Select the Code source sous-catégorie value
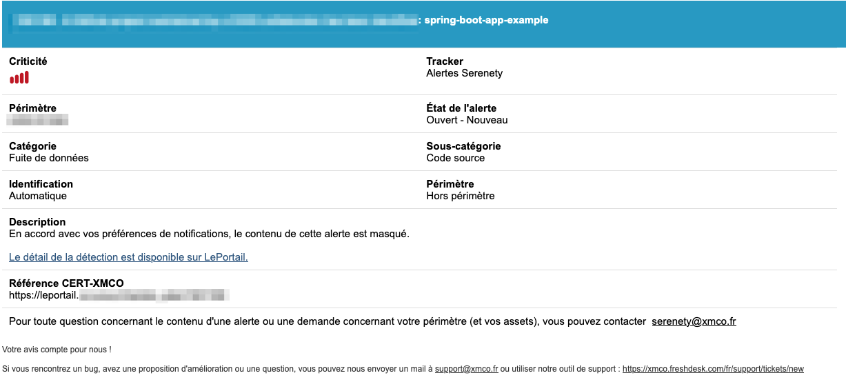The height and width of the screenshot is (382, 846). (x=455, y=158)
